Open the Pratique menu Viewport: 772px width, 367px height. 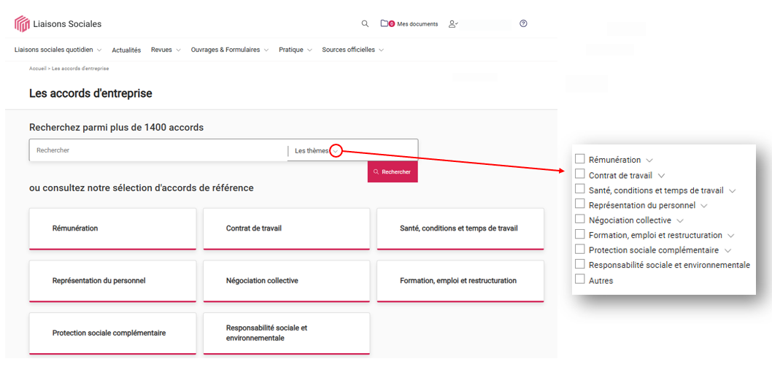(x=296, y=50)
